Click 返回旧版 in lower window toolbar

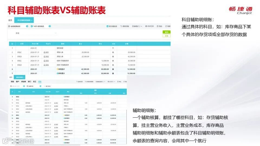click(x=80, y=82)
